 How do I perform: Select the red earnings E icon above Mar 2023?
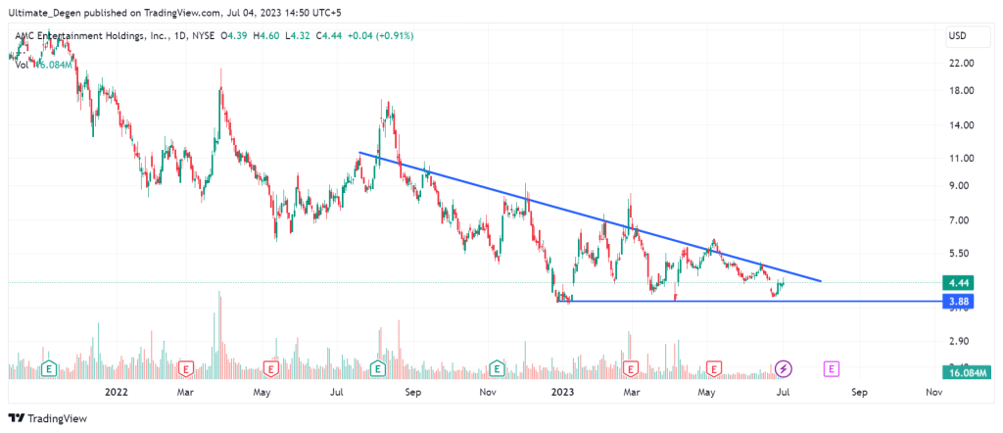632,368
